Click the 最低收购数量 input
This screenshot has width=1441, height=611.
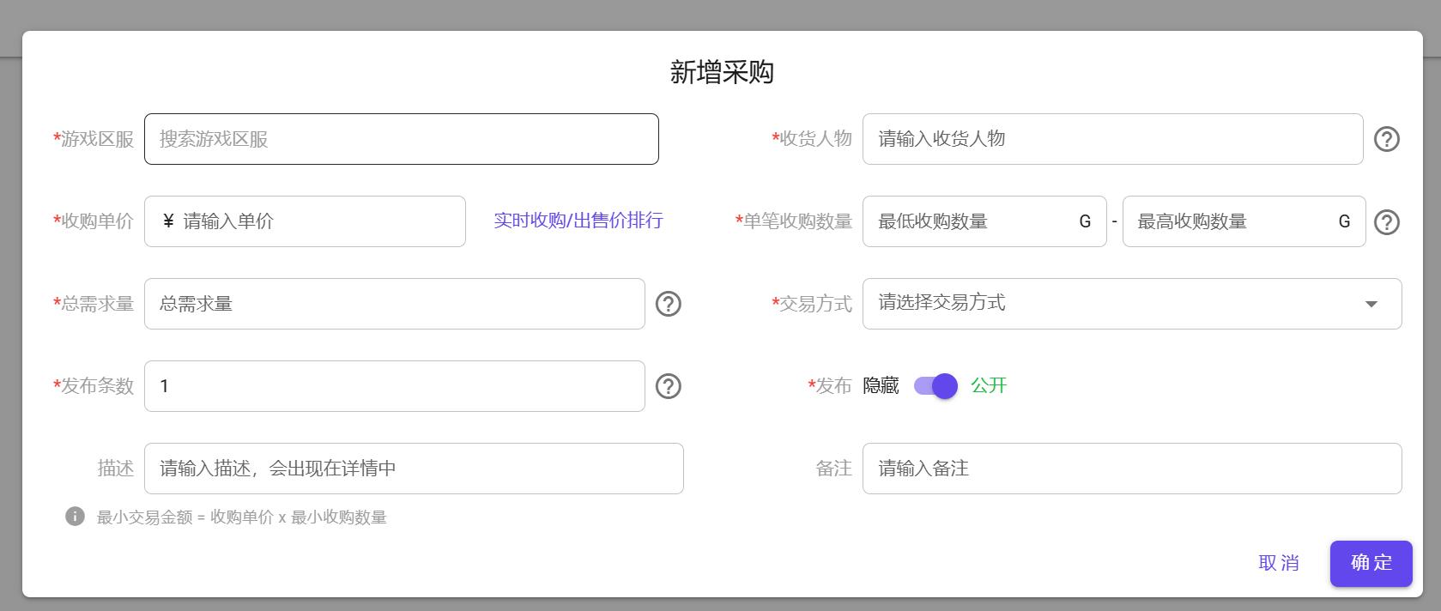coord(970,221)
